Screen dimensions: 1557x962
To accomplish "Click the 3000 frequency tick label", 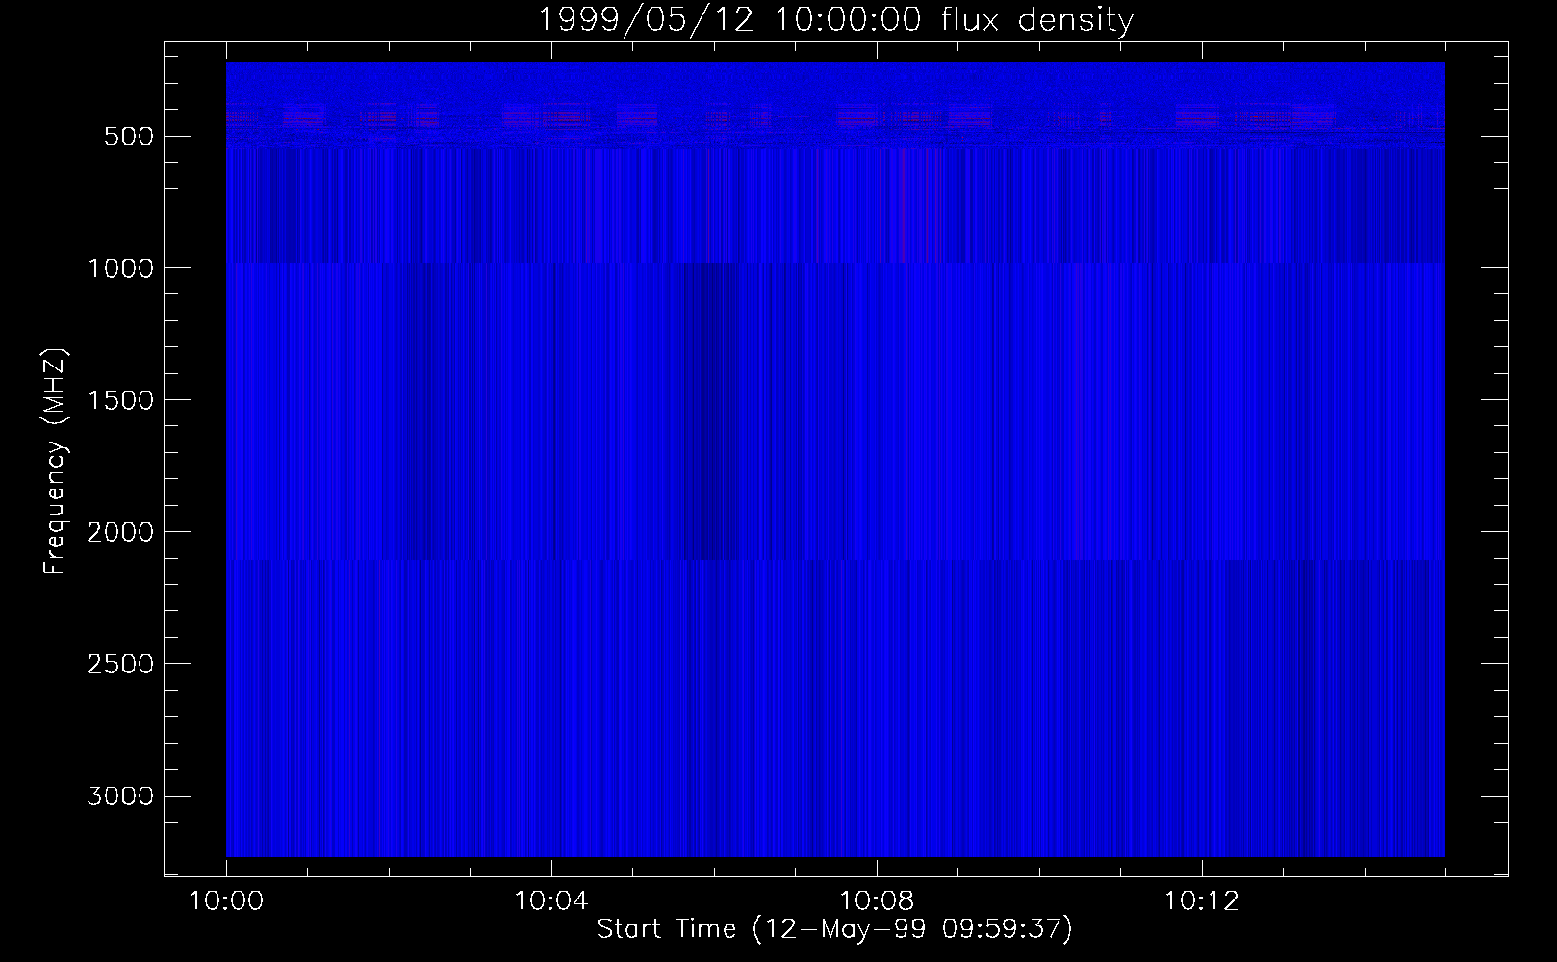I will [120, 796].
